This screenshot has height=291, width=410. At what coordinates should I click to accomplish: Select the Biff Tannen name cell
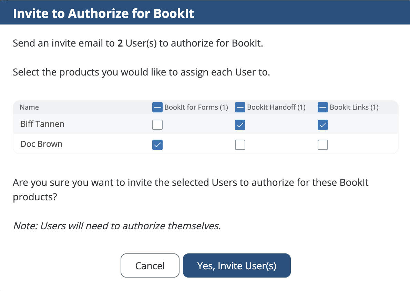[42, 124]
